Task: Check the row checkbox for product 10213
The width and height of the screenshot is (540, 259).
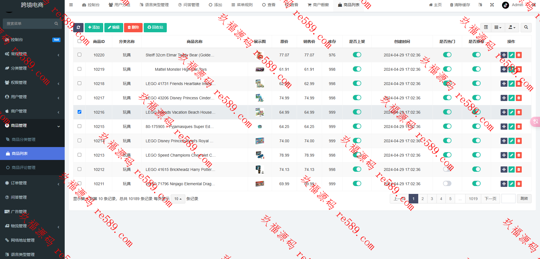Action: coord(79,155)
